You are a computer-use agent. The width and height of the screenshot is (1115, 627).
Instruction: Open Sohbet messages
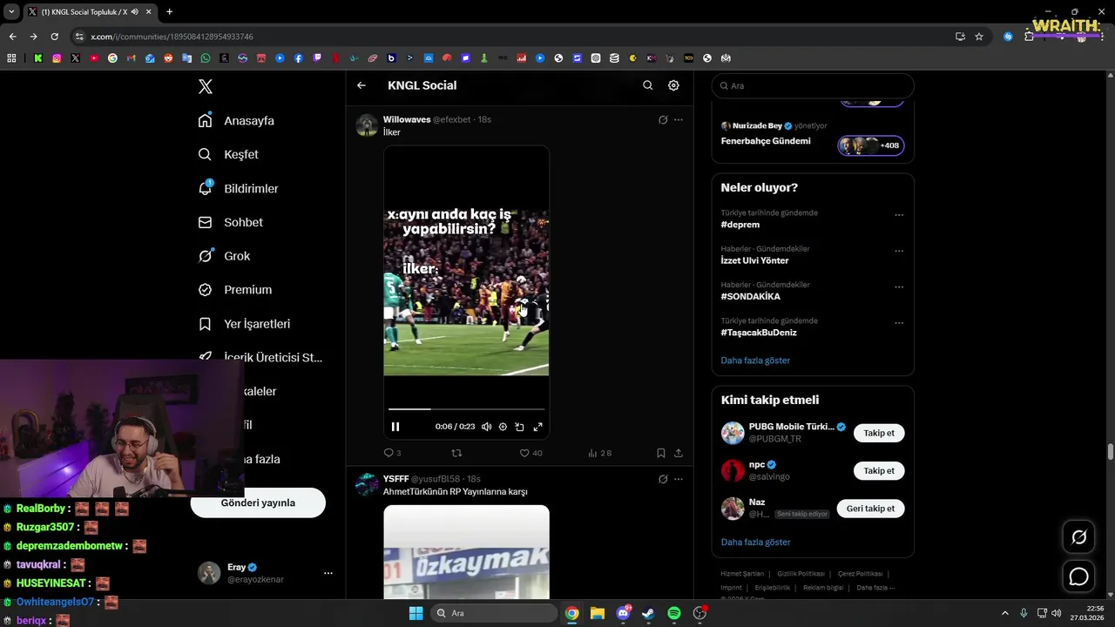231,222
